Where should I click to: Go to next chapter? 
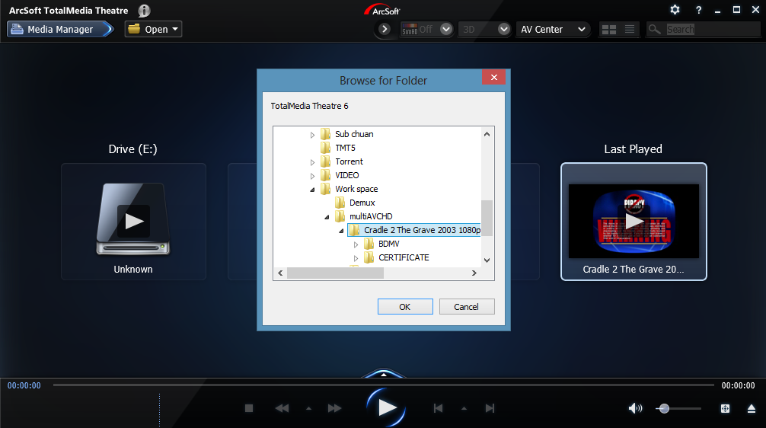coord(490,408)
